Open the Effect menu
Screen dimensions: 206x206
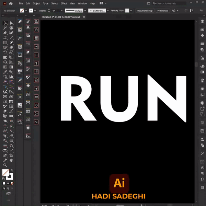[64, 3]
